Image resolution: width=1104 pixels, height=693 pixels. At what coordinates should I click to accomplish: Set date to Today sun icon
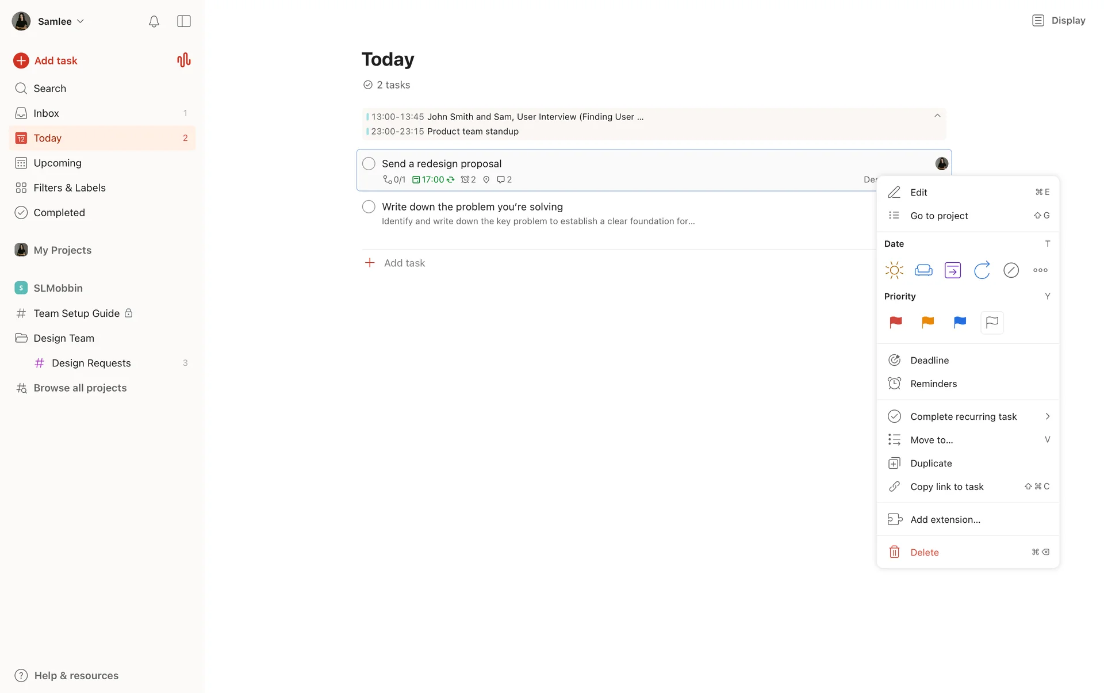(x=894, y=270)
